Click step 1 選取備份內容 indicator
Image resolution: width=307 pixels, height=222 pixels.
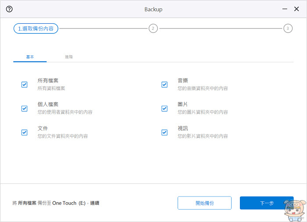point(36,29)
